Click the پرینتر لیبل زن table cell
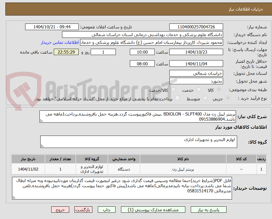272x219 pixels. (183, 169)
